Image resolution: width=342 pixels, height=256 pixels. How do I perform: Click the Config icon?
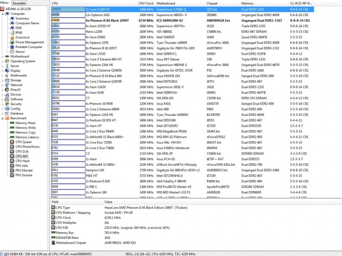click(8, 109)
